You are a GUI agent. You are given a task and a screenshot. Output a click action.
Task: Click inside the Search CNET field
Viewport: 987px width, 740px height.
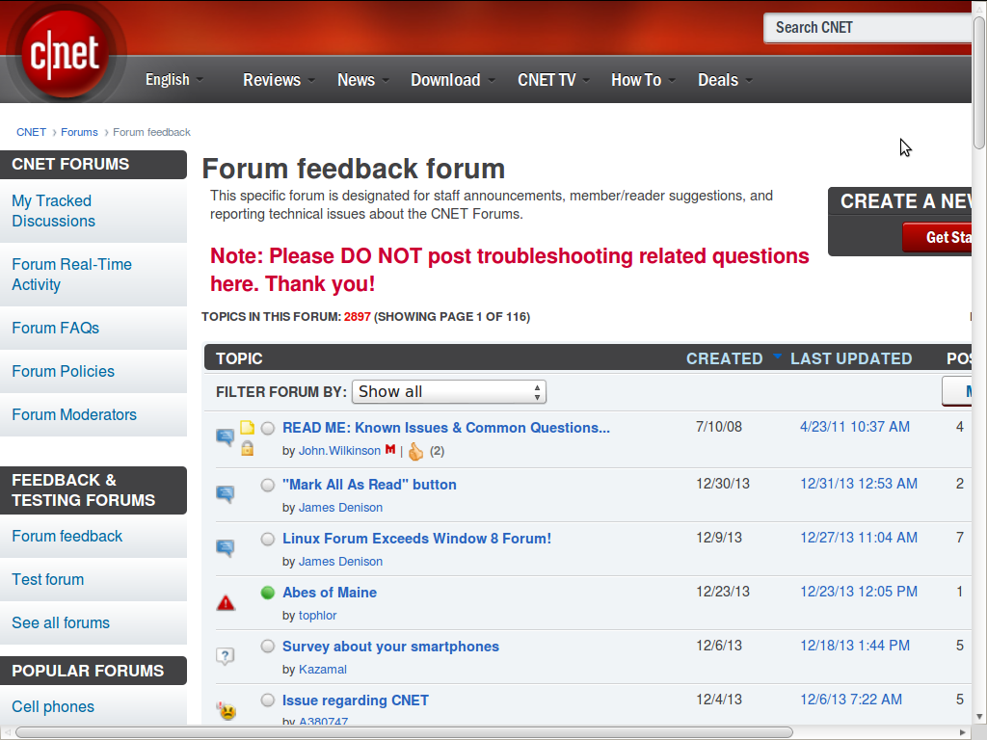click(x=867, y=28)
